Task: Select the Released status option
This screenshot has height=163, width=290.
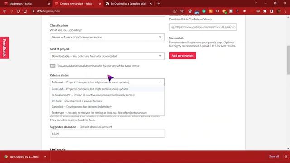Action: tap(107, 89)
